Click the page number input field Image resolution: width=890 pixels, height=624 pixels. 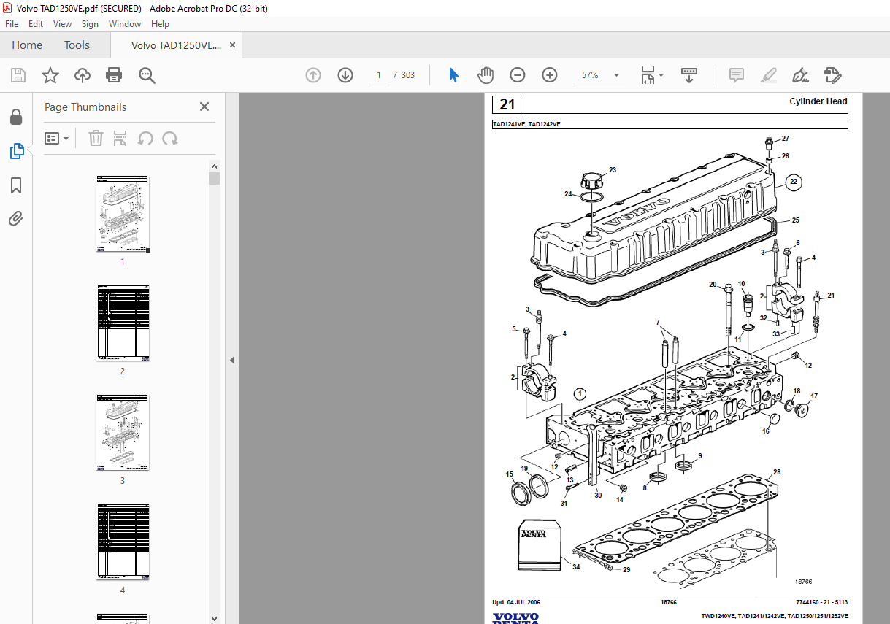pos(379,75)
